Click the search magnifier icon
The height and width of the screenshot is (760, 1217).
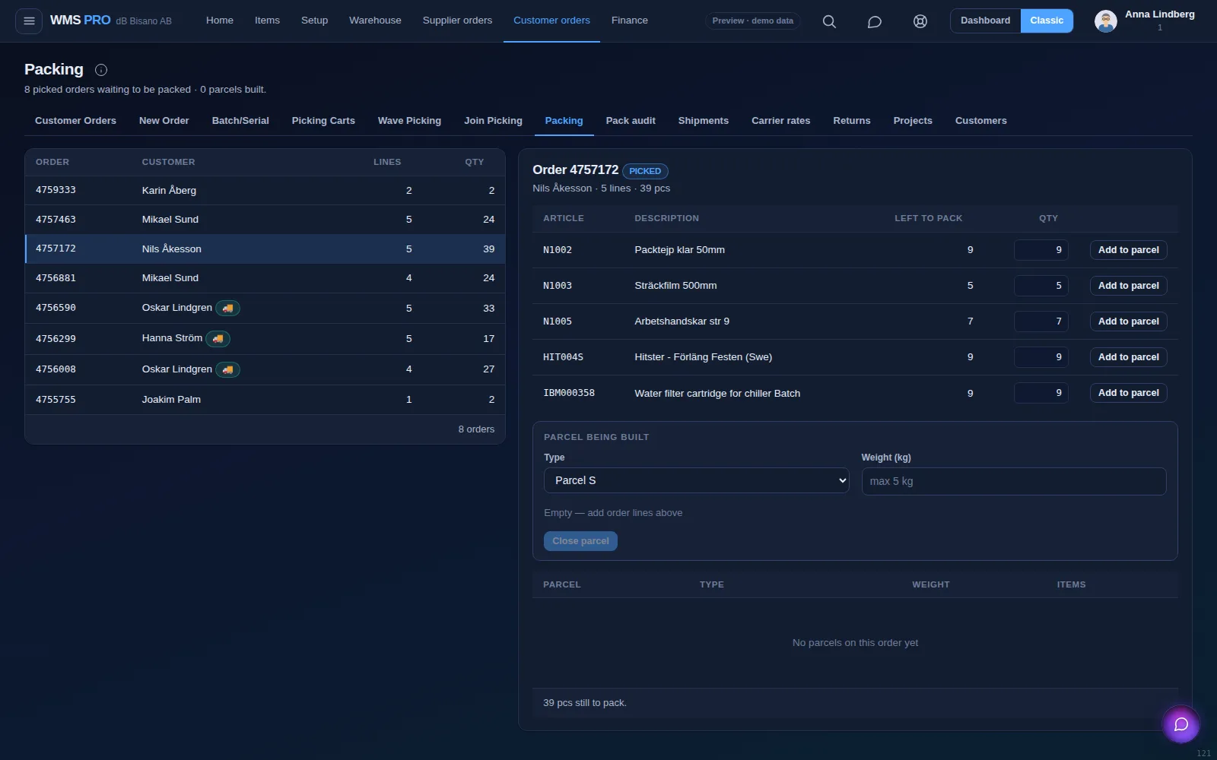coord(829,21)
